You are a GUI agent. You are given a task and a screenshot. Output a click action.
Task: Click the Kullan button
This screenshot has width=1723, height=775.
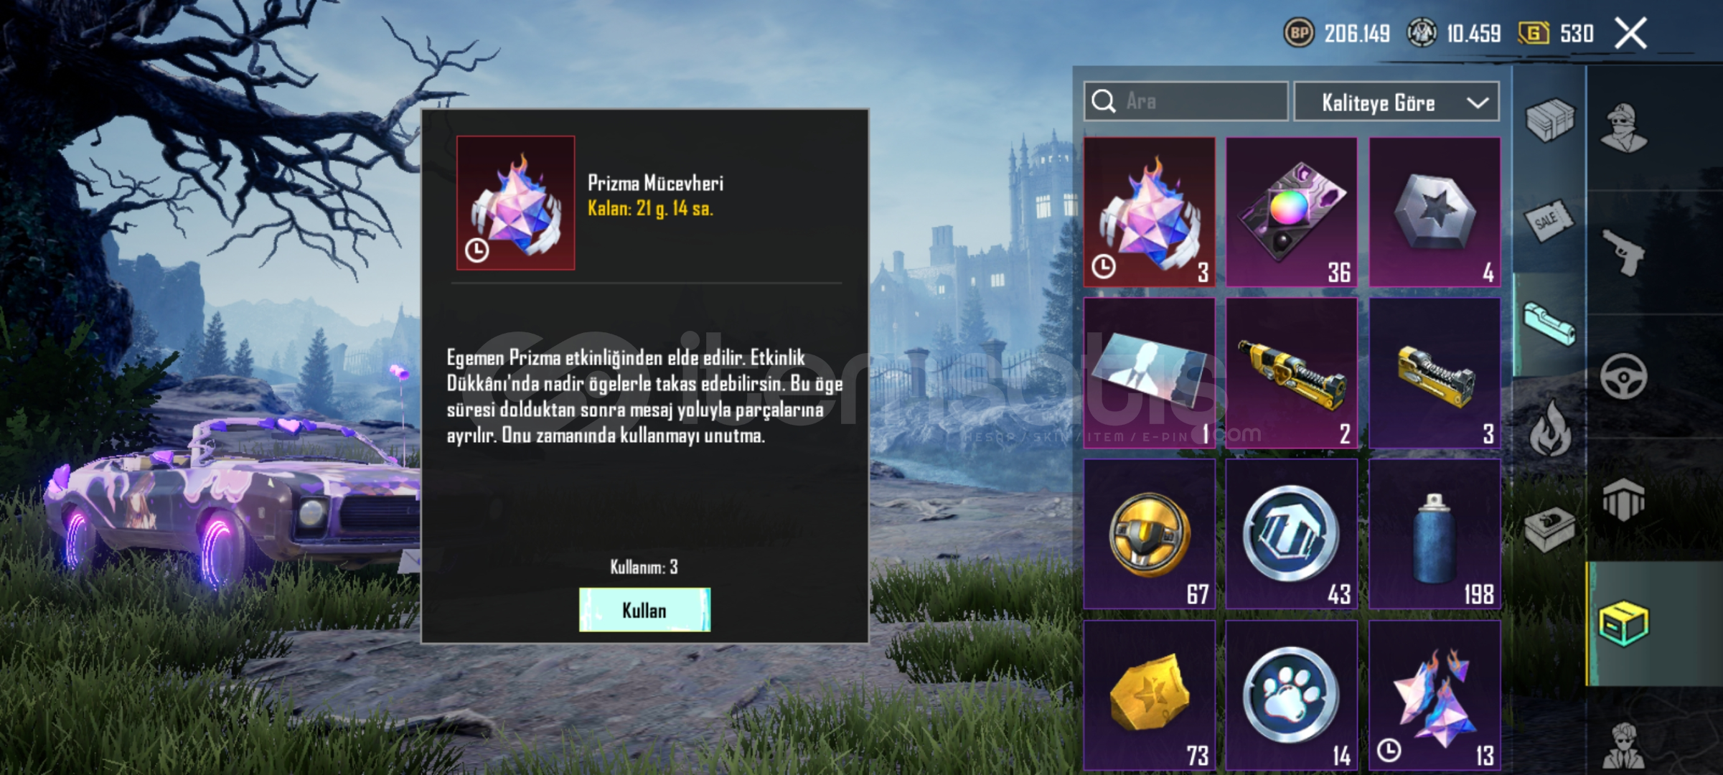pyautogui.click(x=644, y=610)
